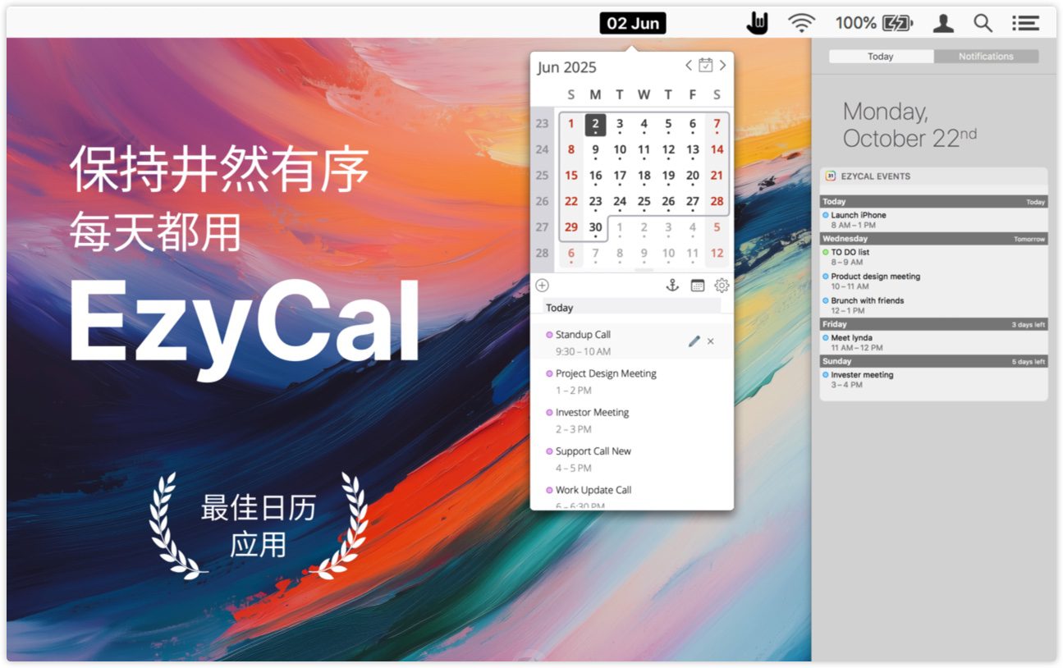Click the Friday section header in widget

tap(934, 324)
